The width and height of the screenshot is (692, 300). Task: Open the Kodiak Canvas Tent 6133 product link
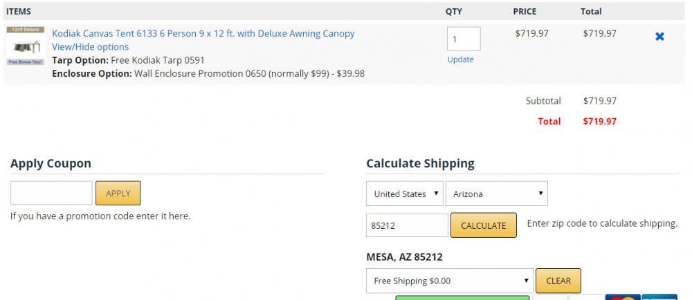[203, 33]
